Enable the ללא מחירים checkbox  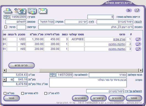[23, 93]
